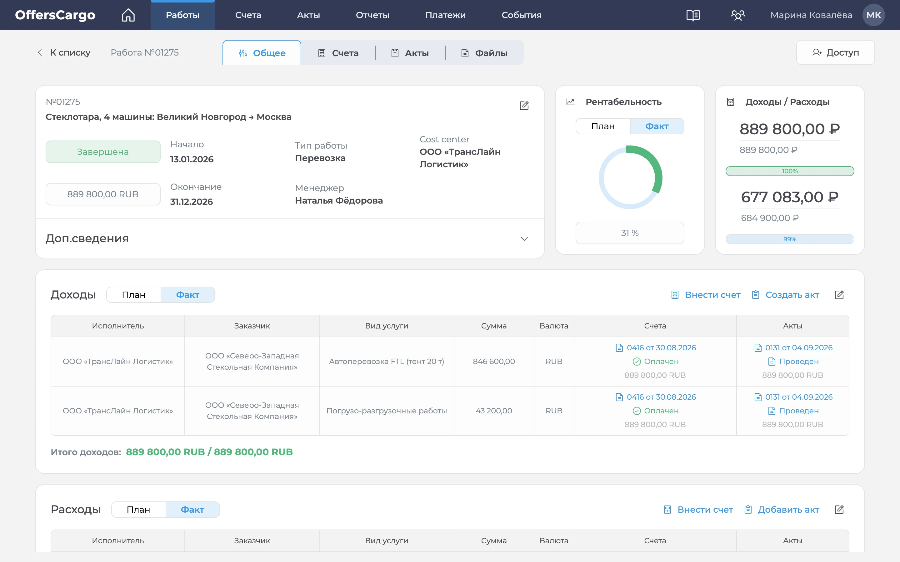Switch Расходы table to План
900x562 pixels.
click(x=138, y=510)
